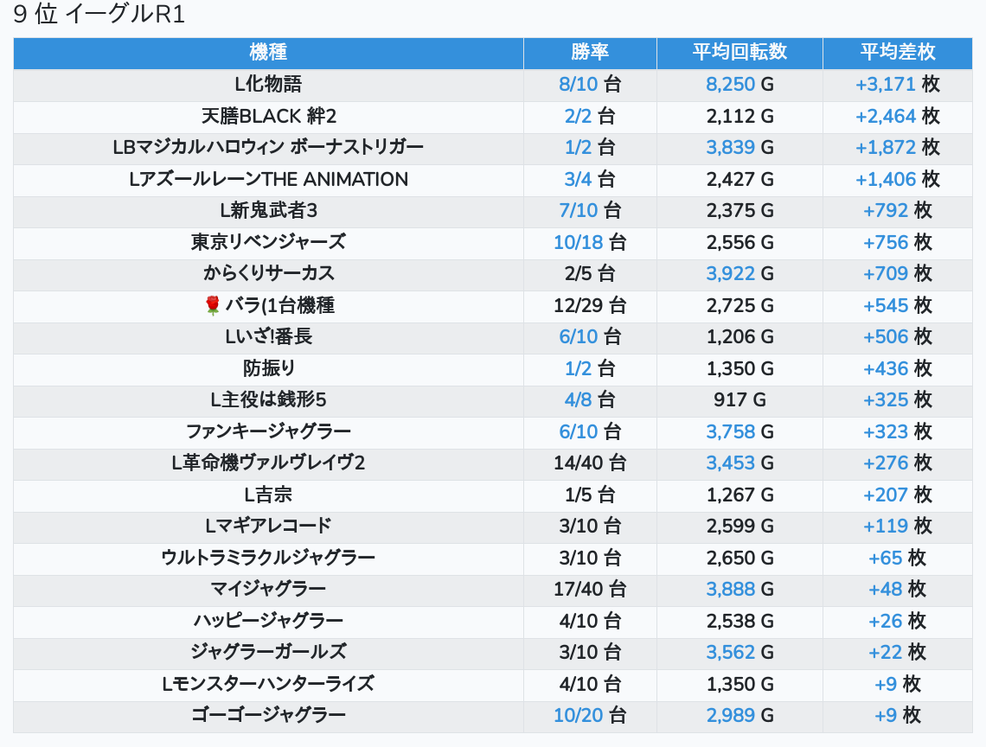Select the ファンキージャグラー machine name
Viewport: 986px width, 747px height.
point(268,431)
